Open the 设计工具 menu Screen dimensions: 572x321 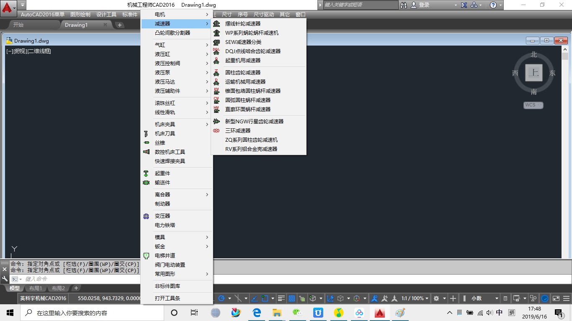click(106, 15)
